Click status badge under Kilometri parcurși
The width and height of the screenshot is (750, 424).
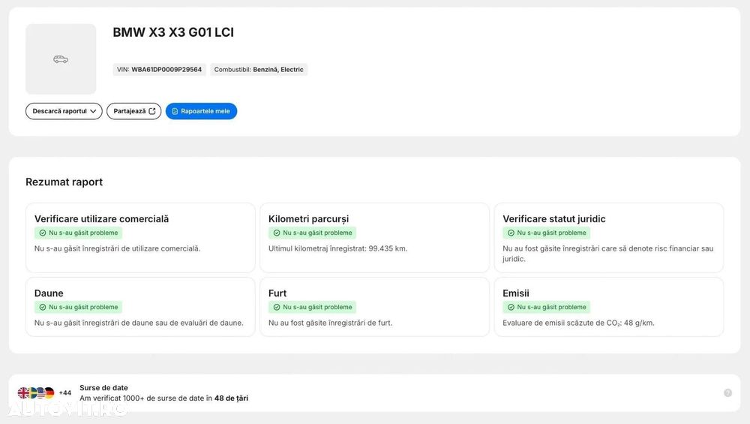coord(312,233)
